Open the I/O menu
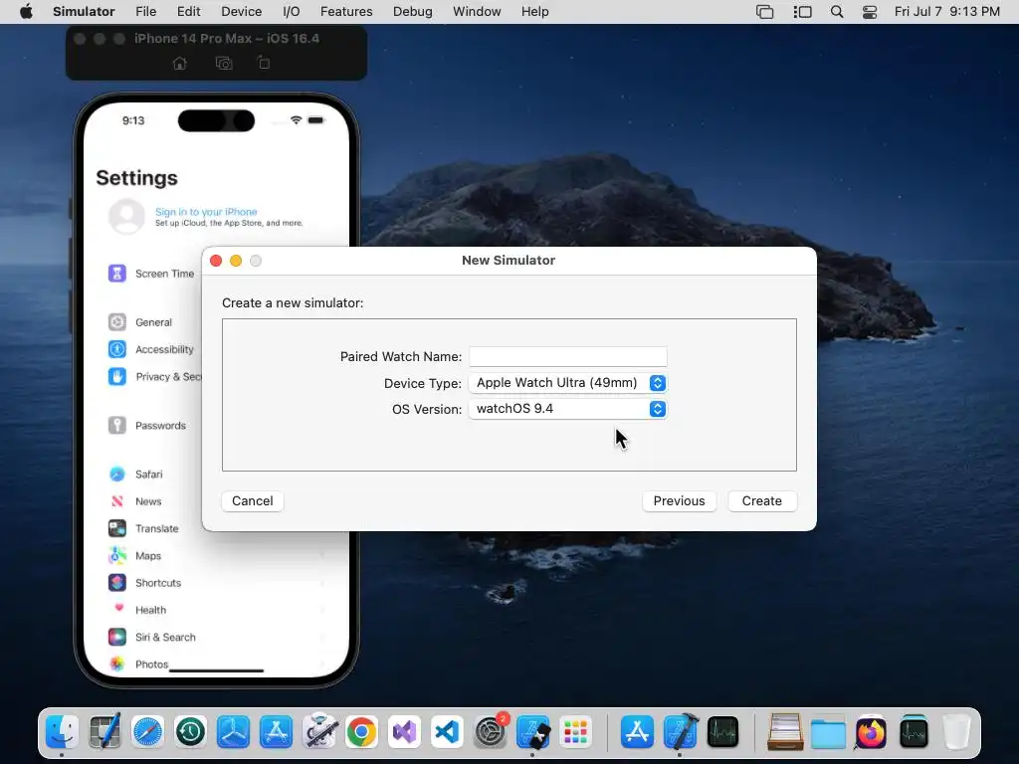Image resolution: width=1019 pixels, height=764 pixels. (x=292, y=12)
